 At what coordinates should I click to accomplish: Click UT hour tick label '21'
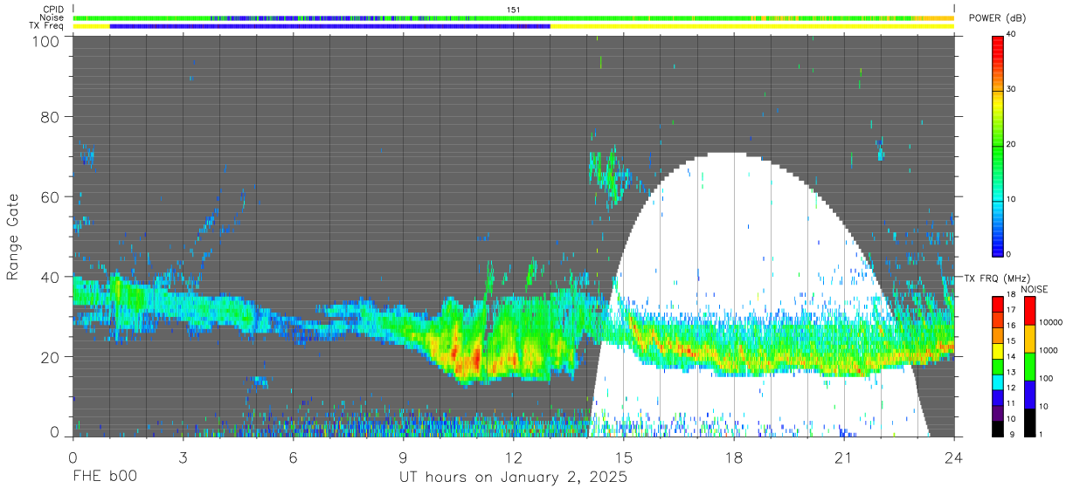[x=844, y=457]
